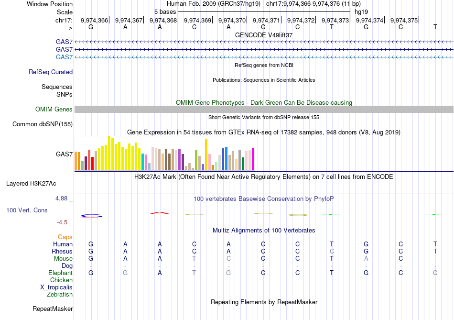This screenshot has height=320, width=454.
Task: Open the Layered H3K27Ac track label
Action: point(31,184)
